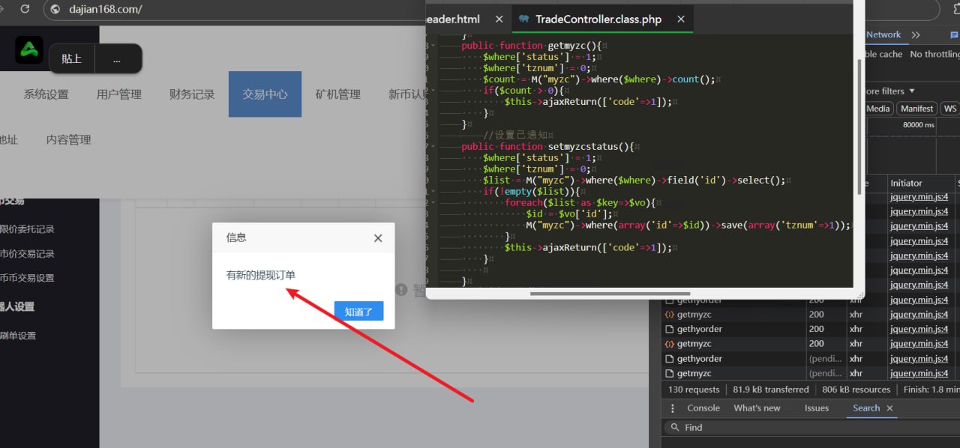This screenshot has height=448, width=960.
Task: Click the green site logo icon
Action: click(29, 50)
